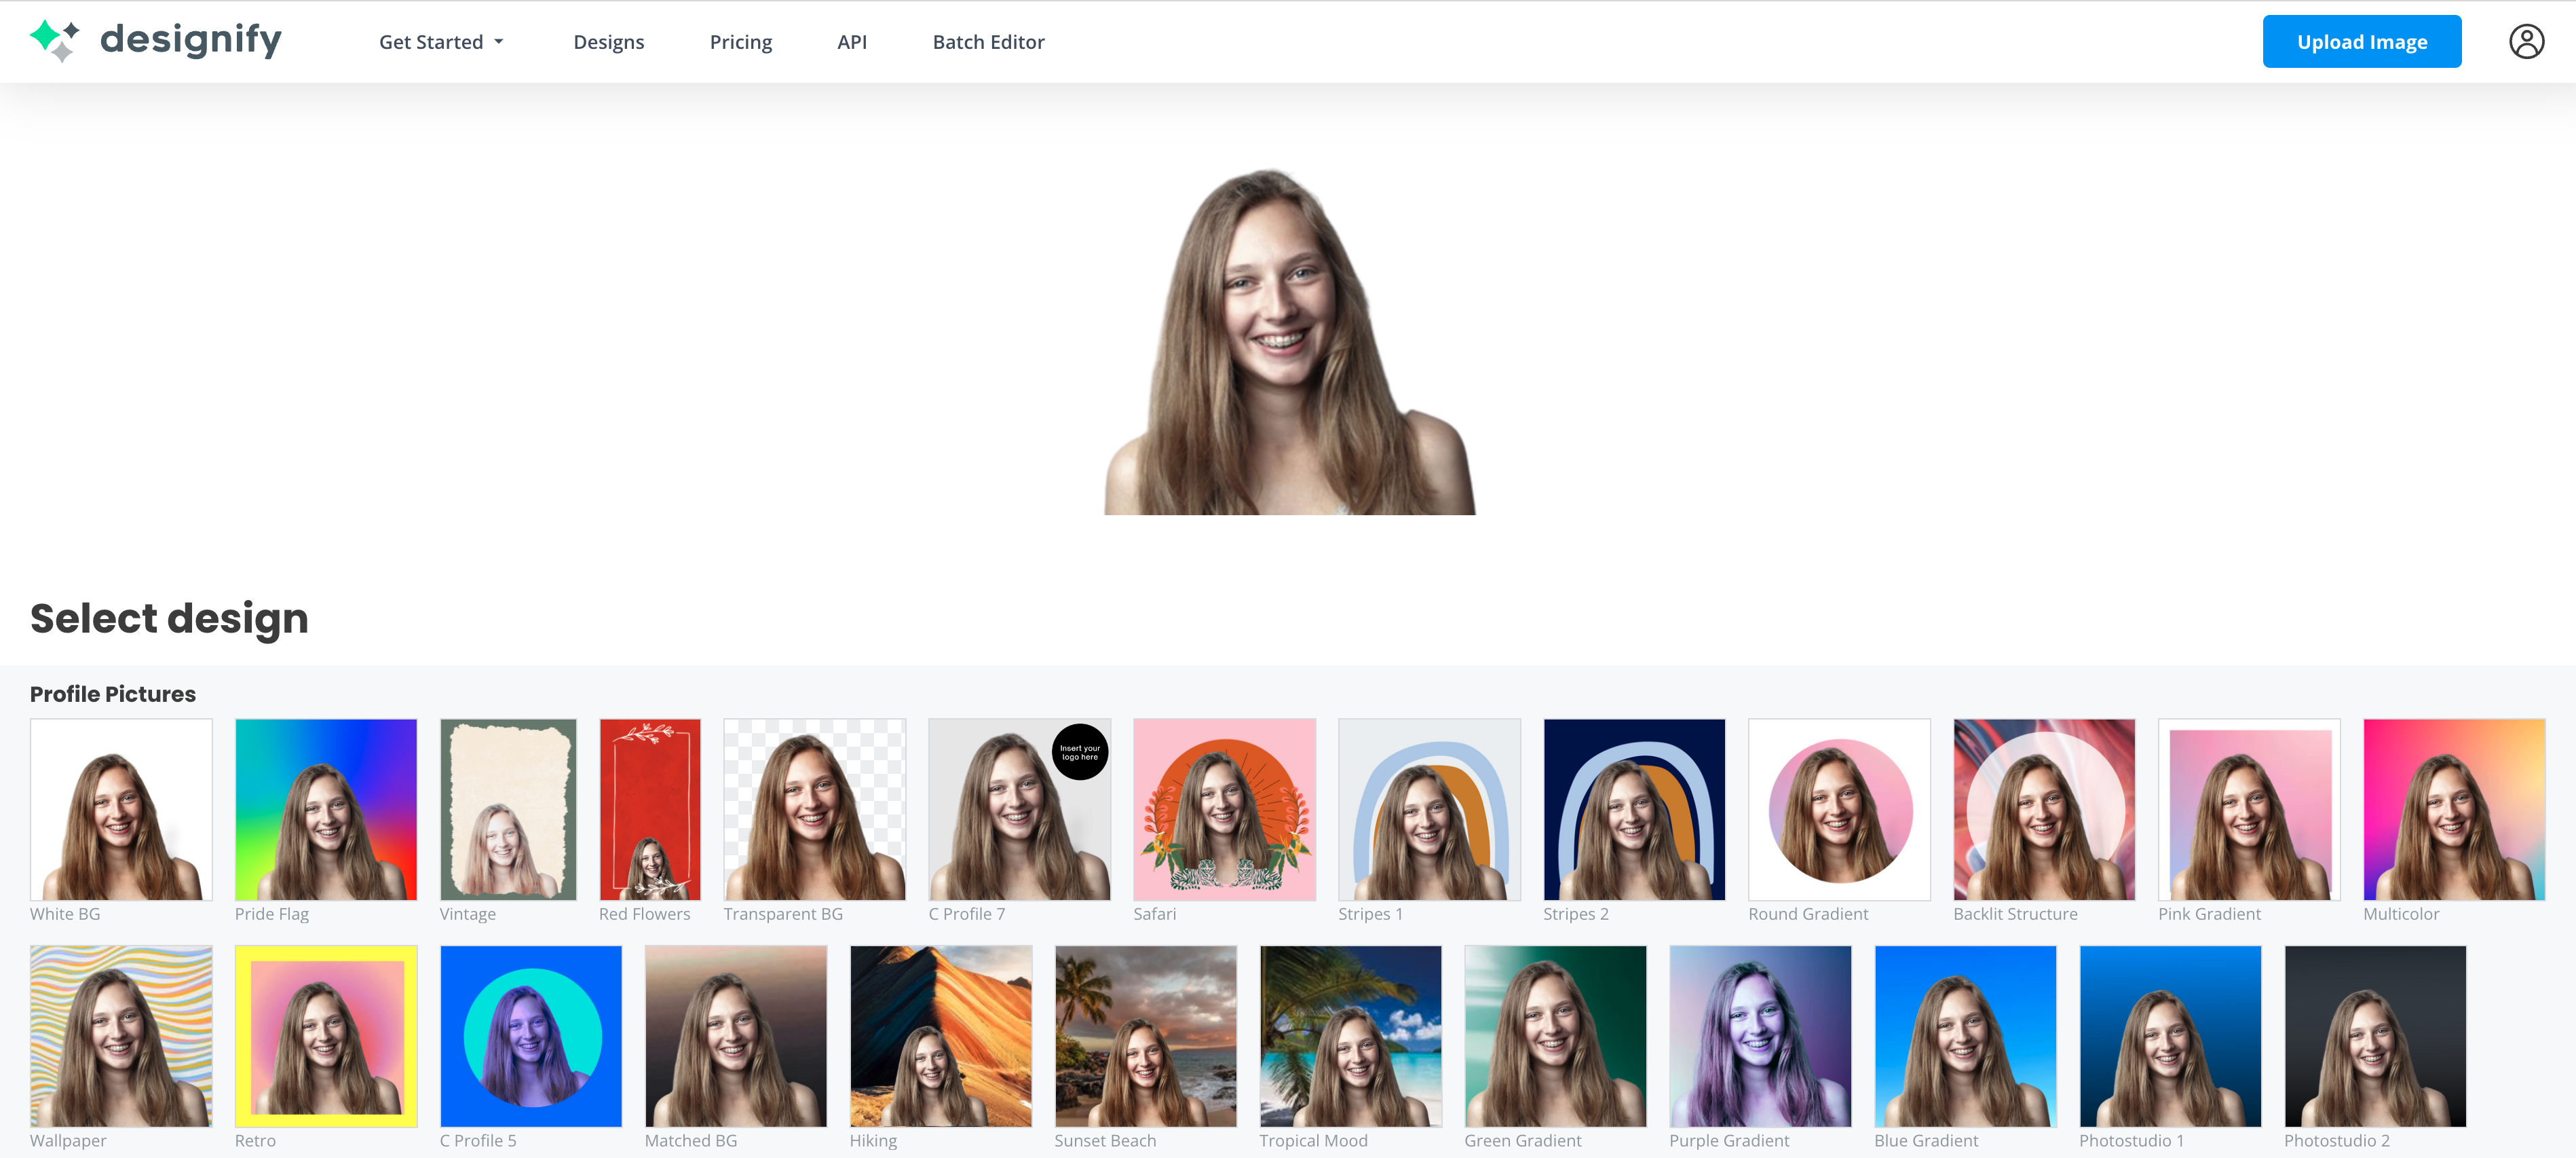
Task: Select the C Profile 5 design thumbnail
Action: coord(531,1036)
